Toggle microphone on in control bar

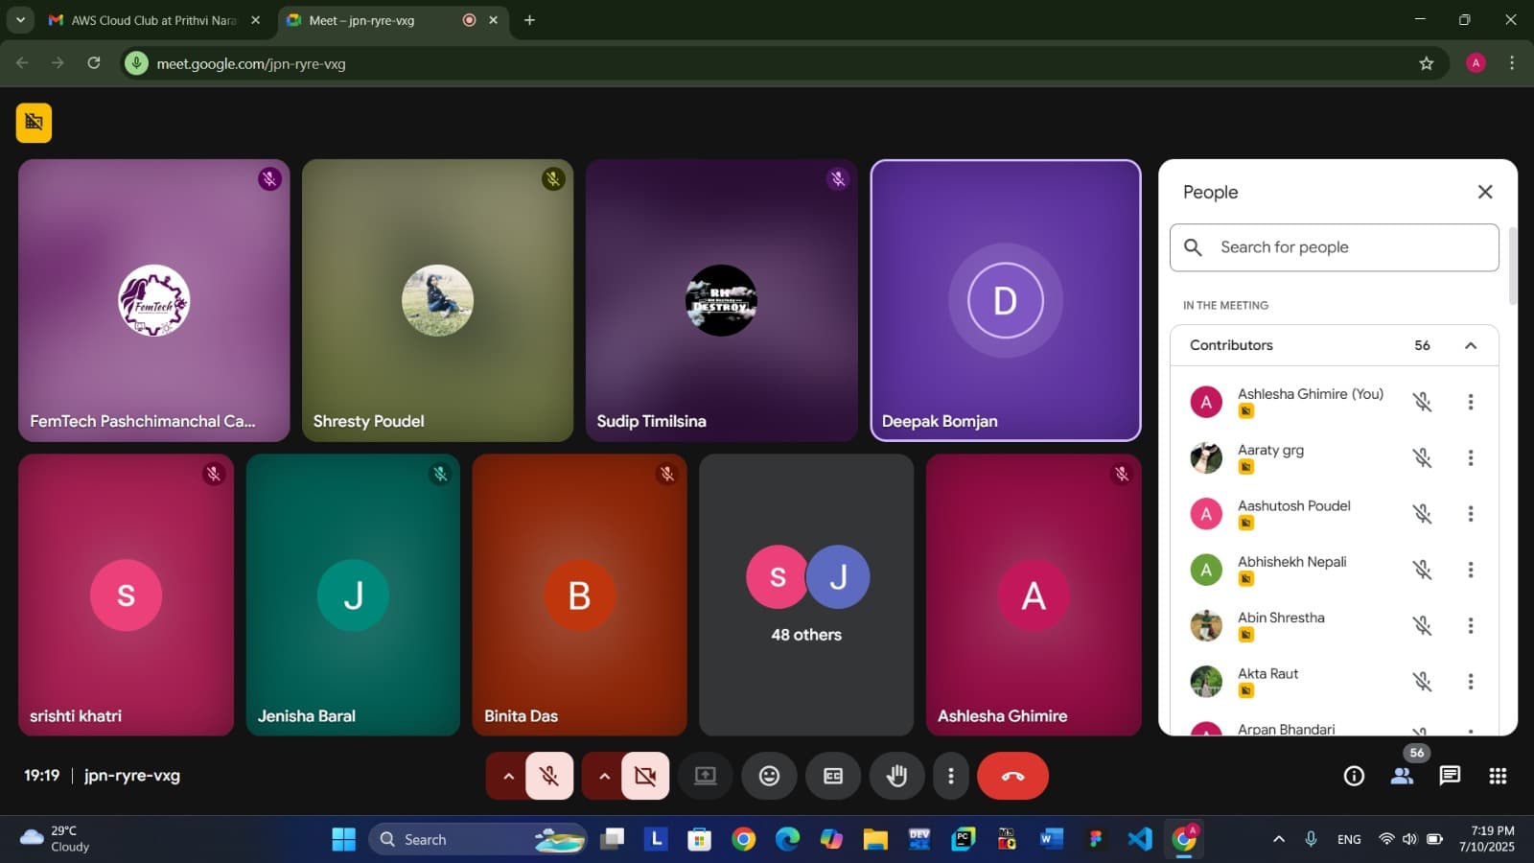pyautogui.click(x=549, y=776)
